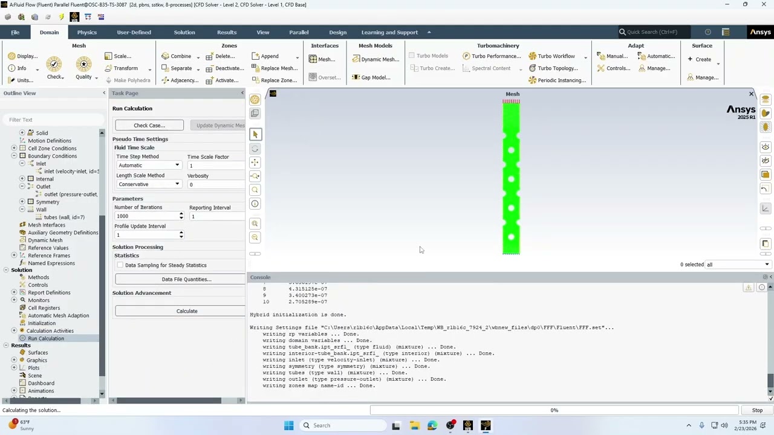Open the Manual adapt dialog
The image size is (774, 435).
click(613, 56)
